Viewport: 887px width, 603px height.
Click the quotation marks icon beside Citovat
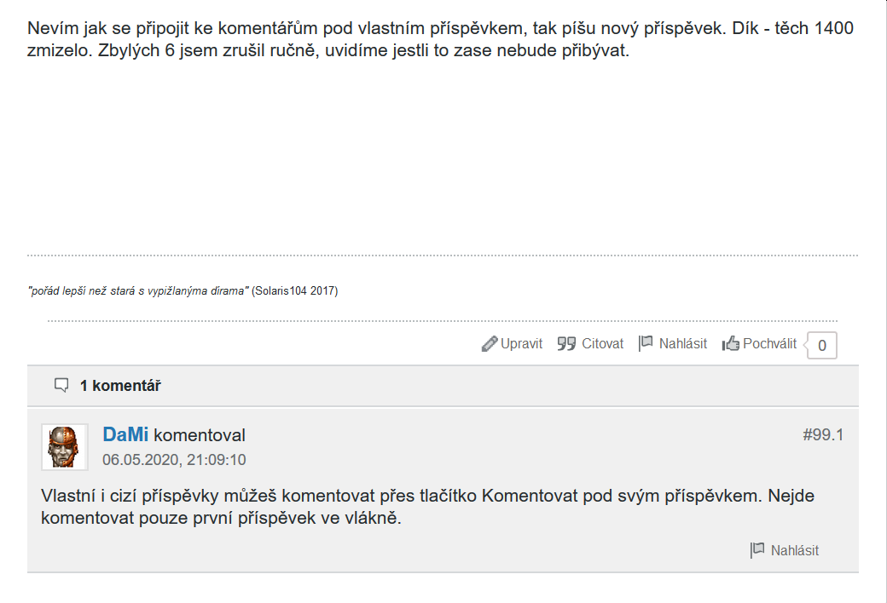pyautogui.click(x=566, y=344)
